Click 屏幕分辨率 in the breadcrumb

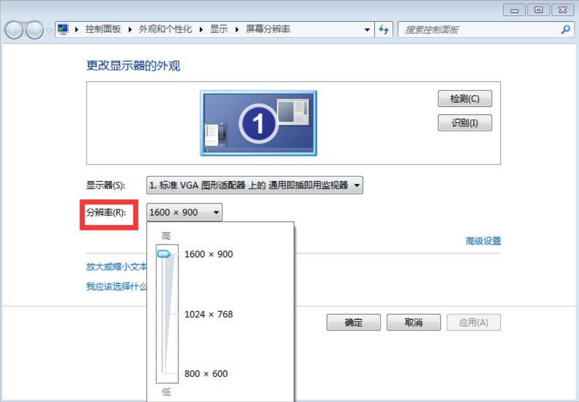click(x=268, y=29)
